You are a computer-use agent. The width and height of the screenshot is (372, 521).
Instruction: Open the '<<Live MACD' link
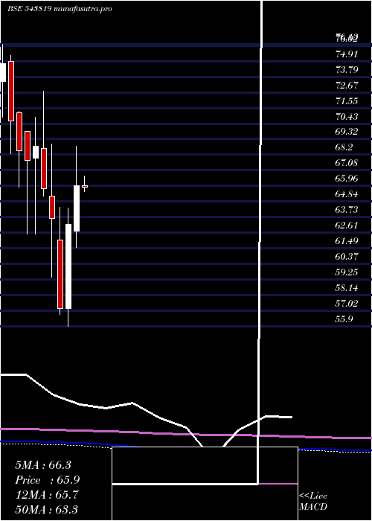(x=313, y=502)
